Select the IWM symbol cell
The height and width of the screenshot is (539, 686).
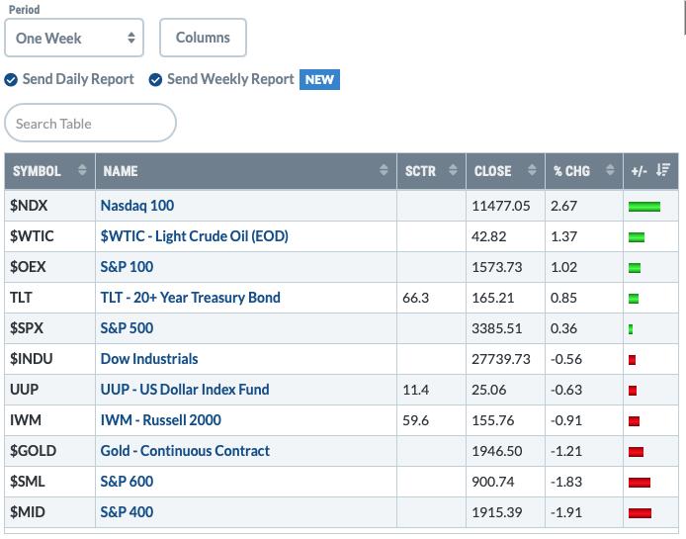(x=49, y=420)
